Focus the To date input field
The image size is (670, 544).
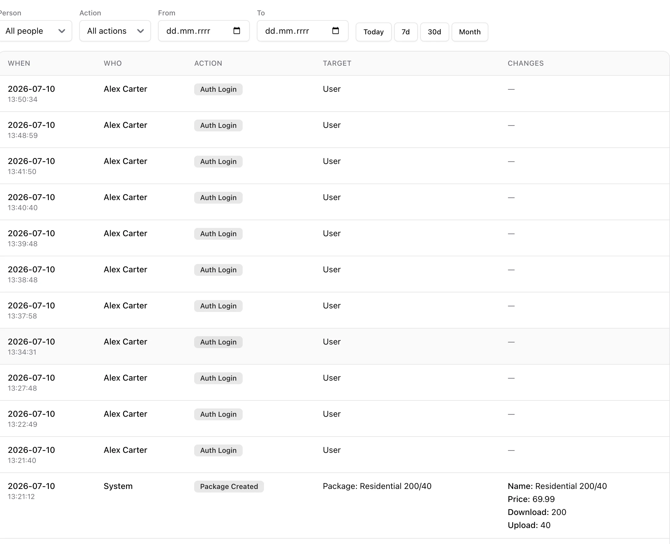(x=302, y=31)
